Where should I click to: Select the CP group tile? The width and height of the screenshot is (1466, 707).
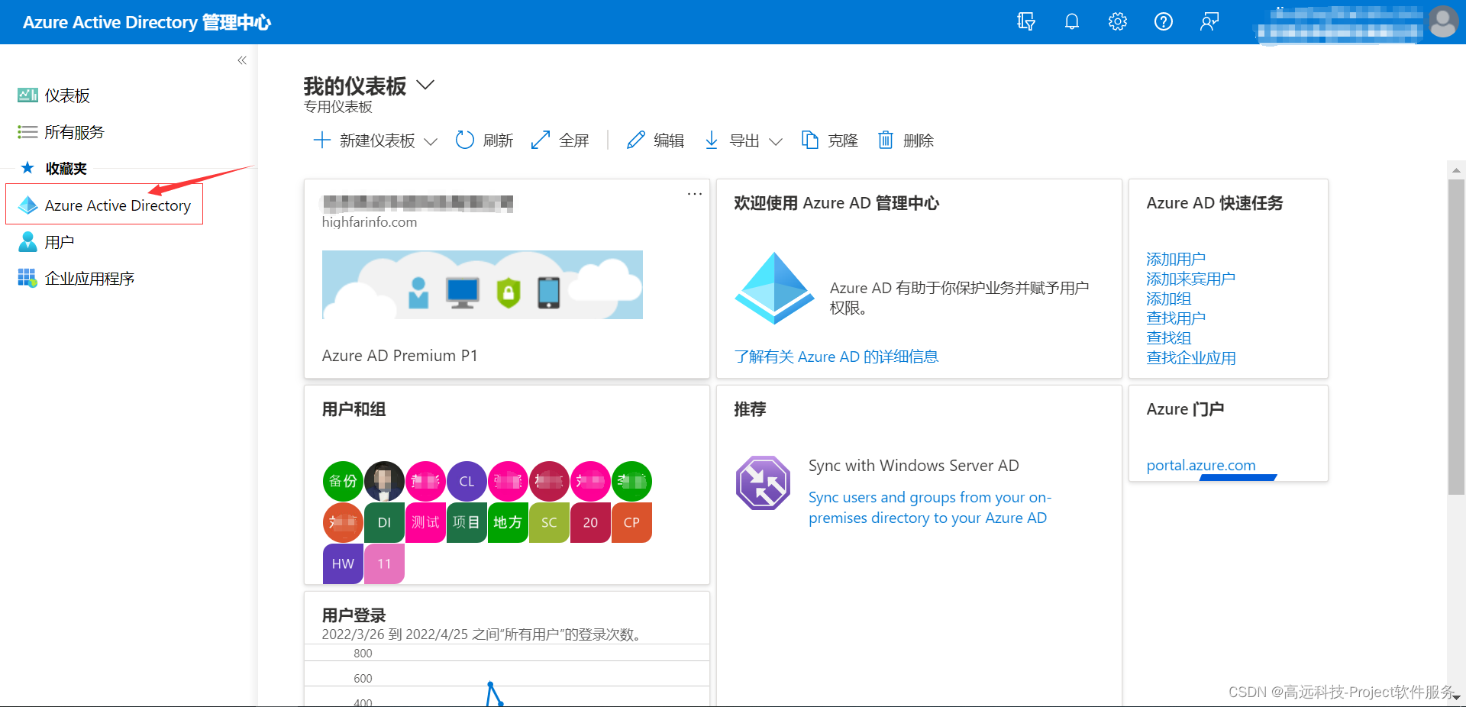[x=631, y=522]
